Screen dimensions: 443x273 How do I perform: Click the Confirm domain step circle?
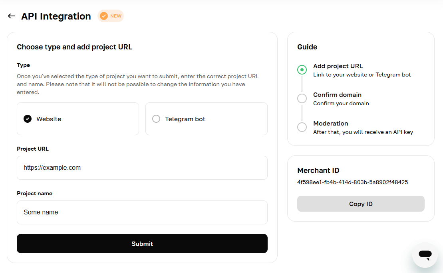pyautogui.click(x=302, y=98)
